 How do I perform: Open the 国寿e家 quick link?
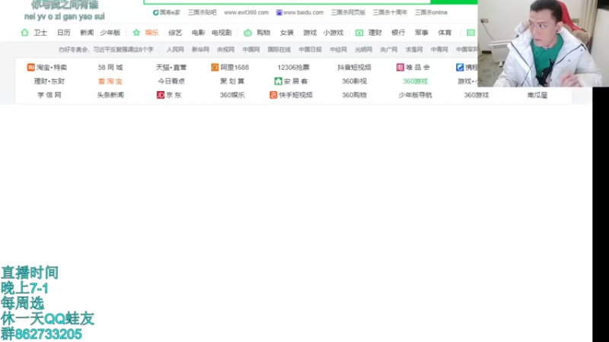tap(170, 12)
